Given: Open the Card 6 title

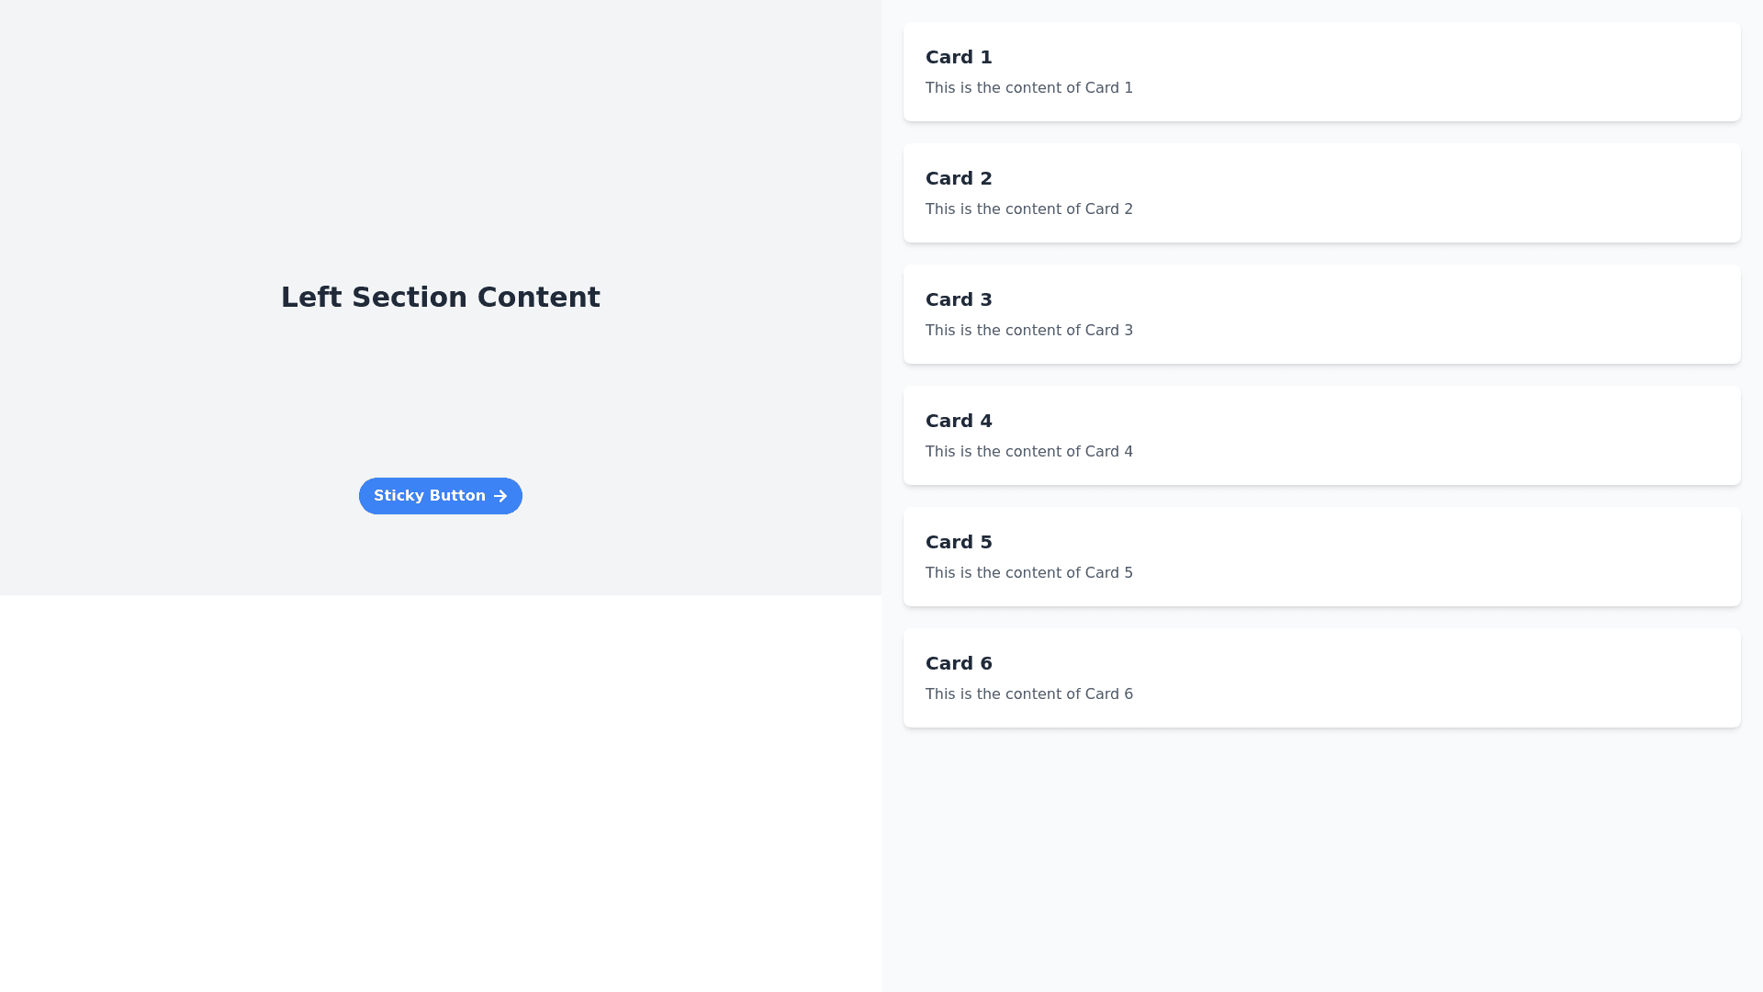Looking at the screenshot, I should (x=959, y=663).
